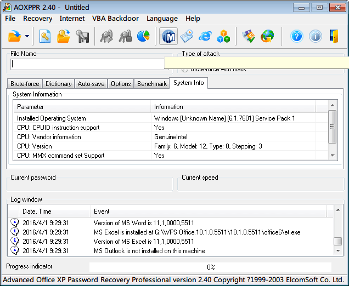Open the File menu

click(x=10, y=19)
